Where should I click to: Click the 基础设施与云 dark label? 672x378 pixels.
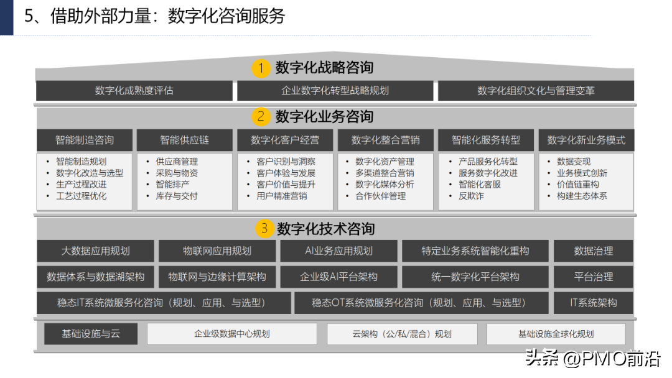pyautogui.click(x=91, y=334)
